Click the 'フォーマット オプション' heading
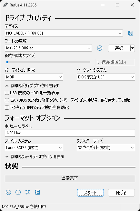Screen dimensions: 140x211 point(32,118)
